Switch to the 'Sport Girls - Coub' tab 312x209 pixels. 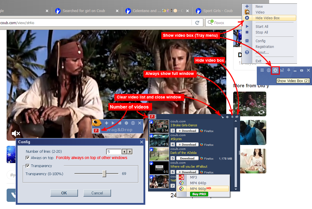[218, 11]
